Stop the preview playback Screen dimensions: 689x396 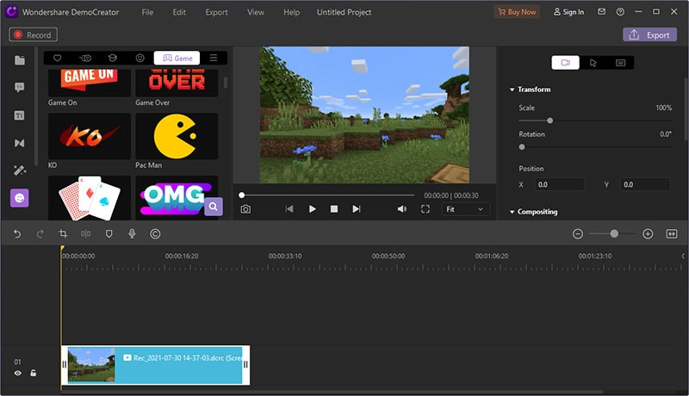click(334, 209)
